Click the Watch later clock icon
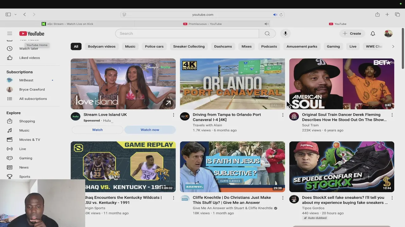Image resolution: width=405 pixels, height=227 pixels. click(x=10, y=49)
